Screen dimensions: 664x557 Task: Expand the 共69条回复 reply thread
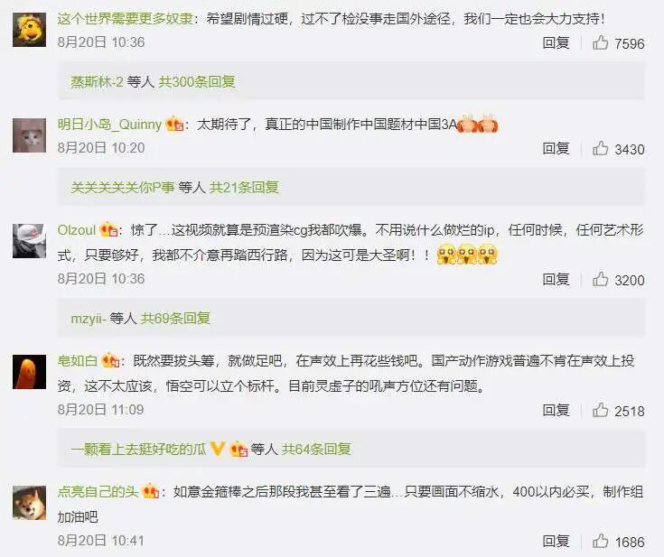tap(175, 318)
